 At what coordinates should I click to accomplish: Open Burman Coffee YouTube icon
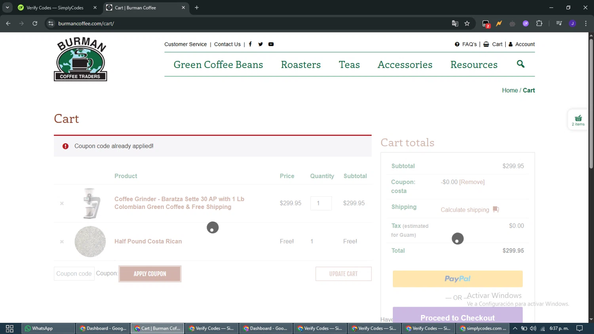pyautogui.click(x=271, y=44)
